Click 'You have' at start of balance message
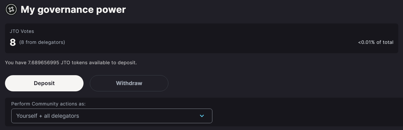This screenshot has height=130, width=403. pyautogui.click(x=16, y=63)
